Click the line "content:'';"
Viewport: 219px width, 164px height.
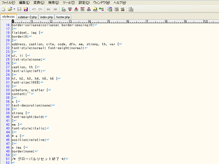coord(21,94)
